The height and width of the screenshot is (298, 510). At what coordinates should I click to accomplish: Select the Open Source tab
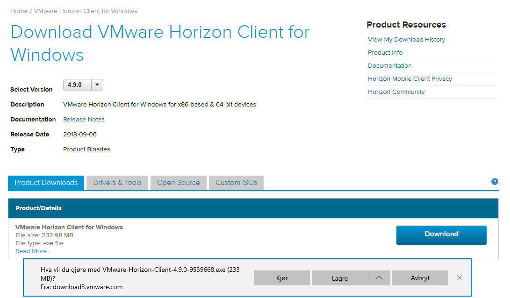[x=178, y=183]
